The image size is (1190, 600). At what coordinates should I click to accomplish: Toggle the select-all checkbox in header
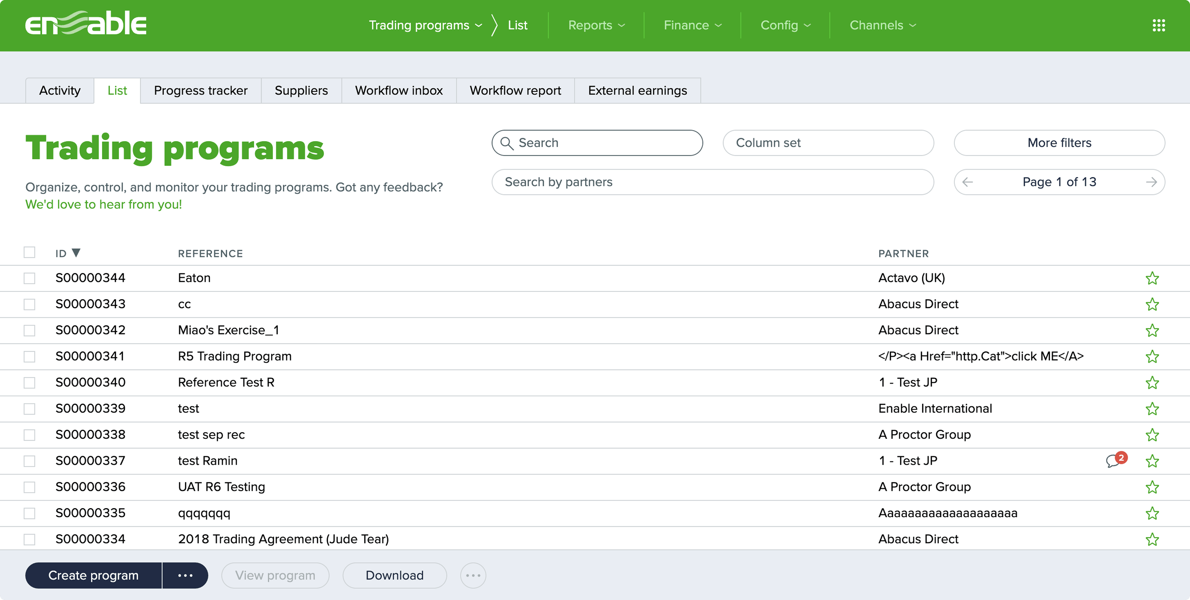30,252
